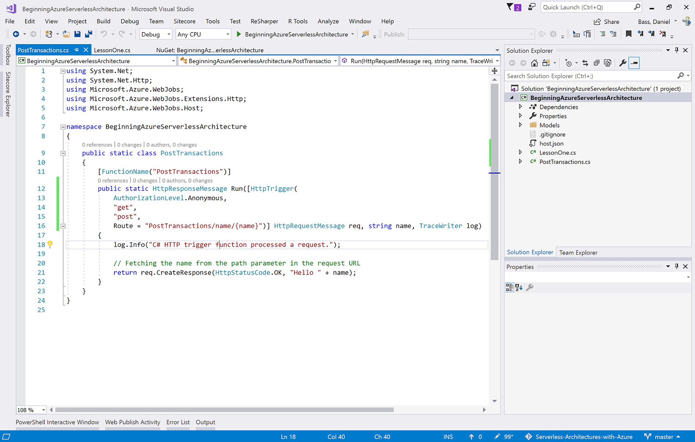Click Collapse All in Solution Explorer toolbar
This screenshot has height=442, width=695.
597,63
